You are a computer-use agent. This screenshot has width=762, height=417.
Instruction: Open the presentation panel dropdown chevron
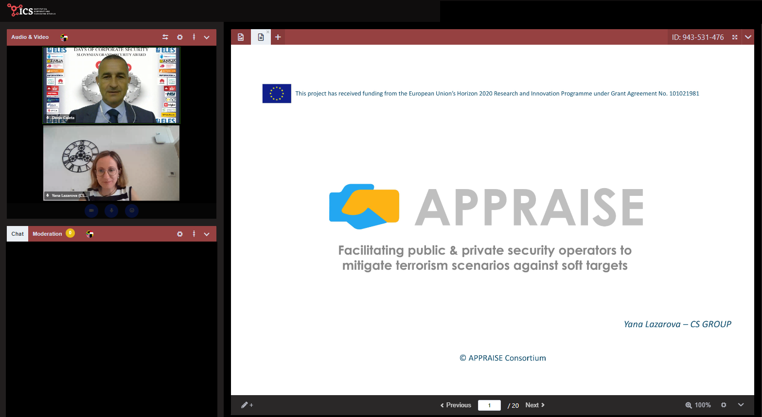748,37
